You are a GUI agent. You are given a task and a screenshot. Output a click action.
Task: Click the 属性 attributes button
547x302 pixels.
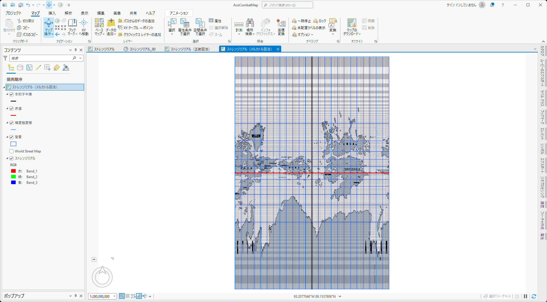click(x=215, y=21)
